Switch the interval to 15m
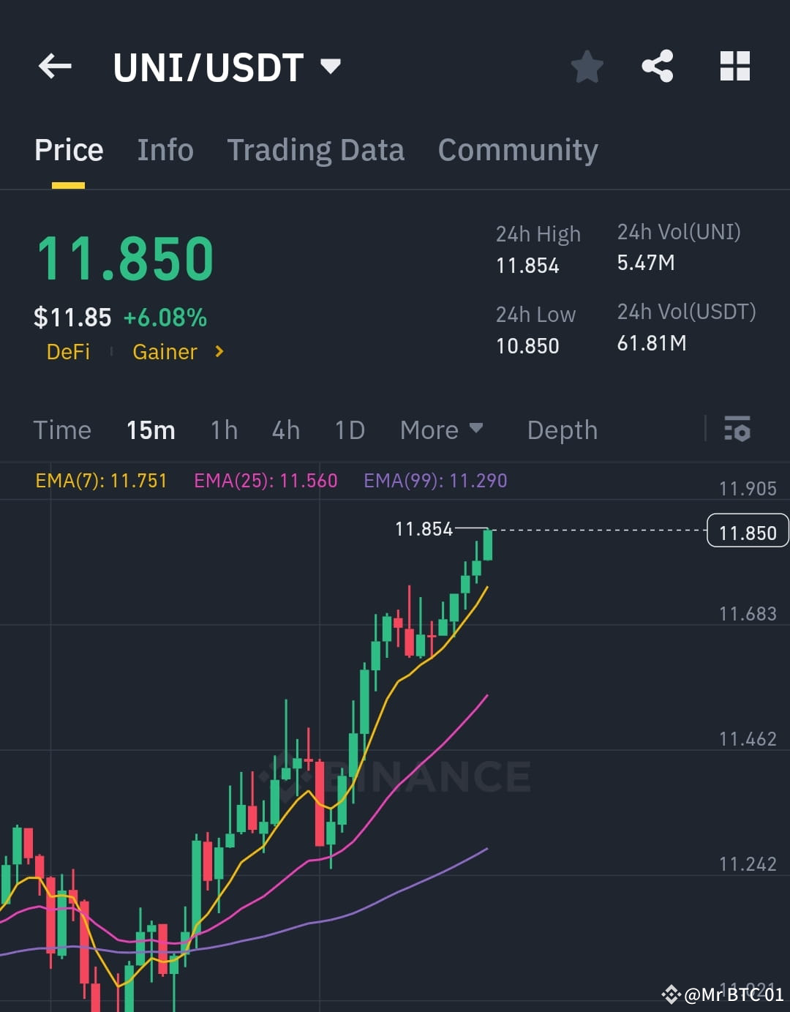The height and width of the screenshot is (1012, 790). tap(151, 430)
